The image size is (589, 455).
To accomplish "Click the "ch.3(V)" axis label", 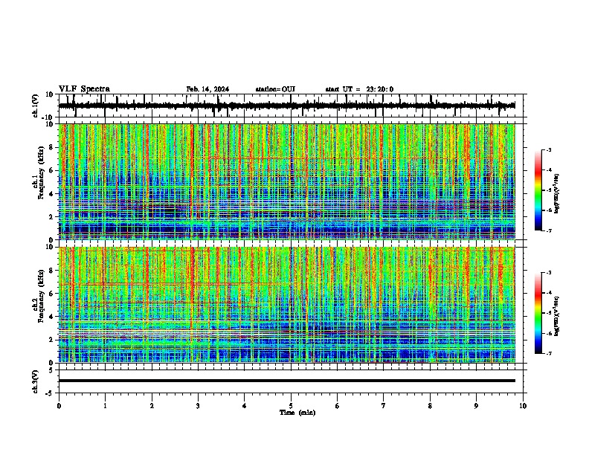I will tap(36, 381).
